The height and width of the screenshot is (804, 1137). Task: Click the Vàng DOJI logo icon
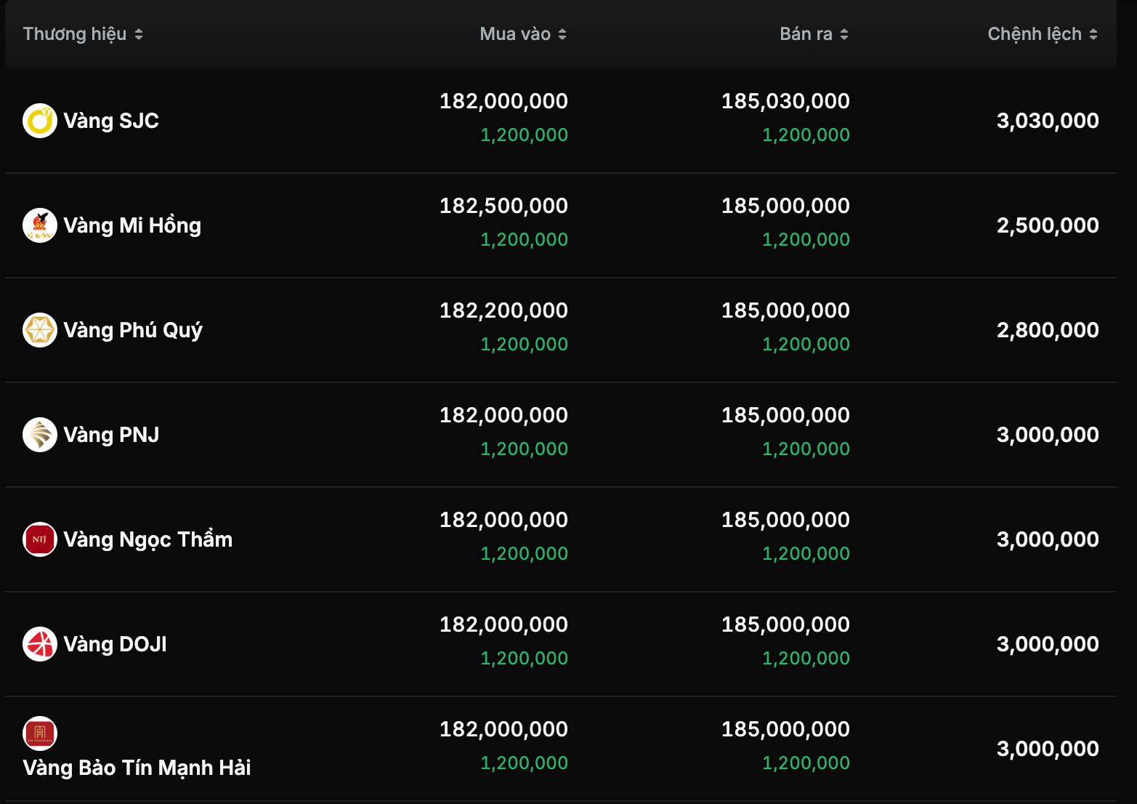click(x=40, y=644)
